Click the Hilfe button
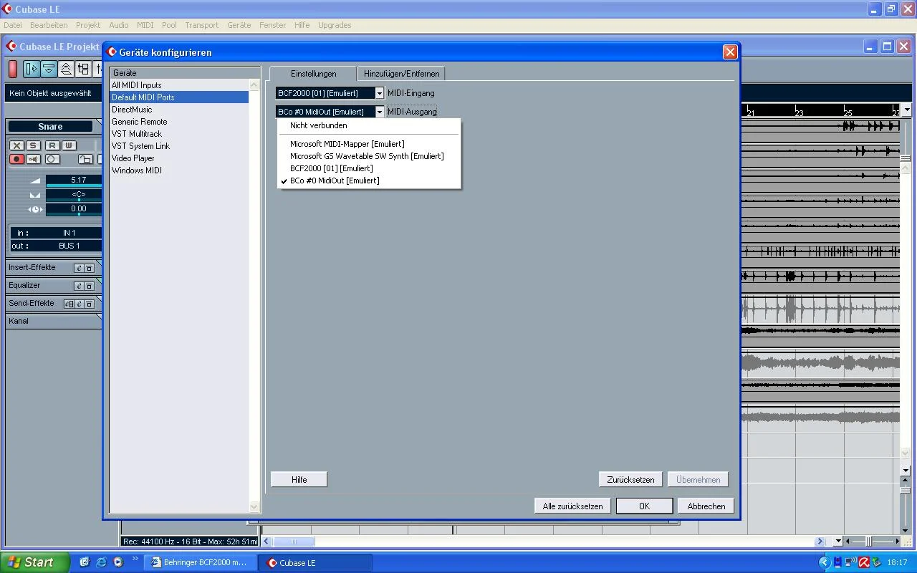This screenshot has height=573, width=917. tap(299, 480)
